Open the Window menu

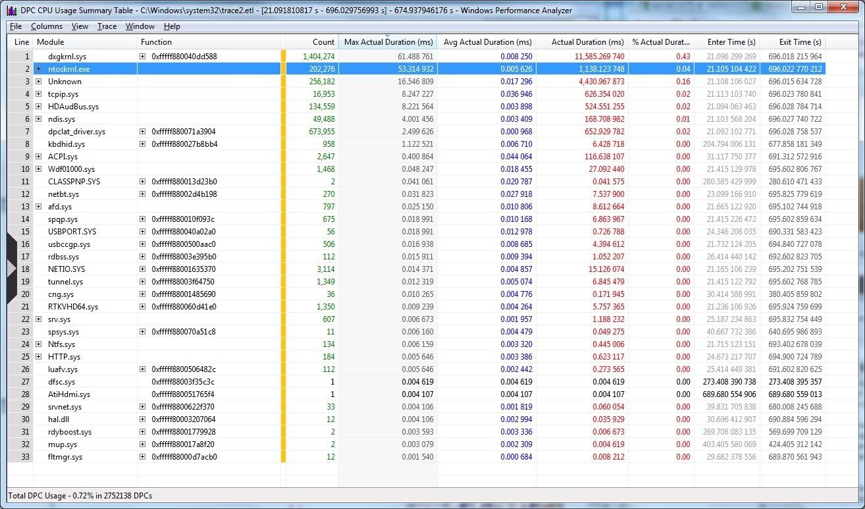click(140, 26)
